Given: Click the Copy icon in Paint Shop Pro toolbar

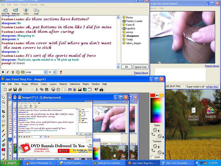Looking at the screenshot, I should pos(41,90).
